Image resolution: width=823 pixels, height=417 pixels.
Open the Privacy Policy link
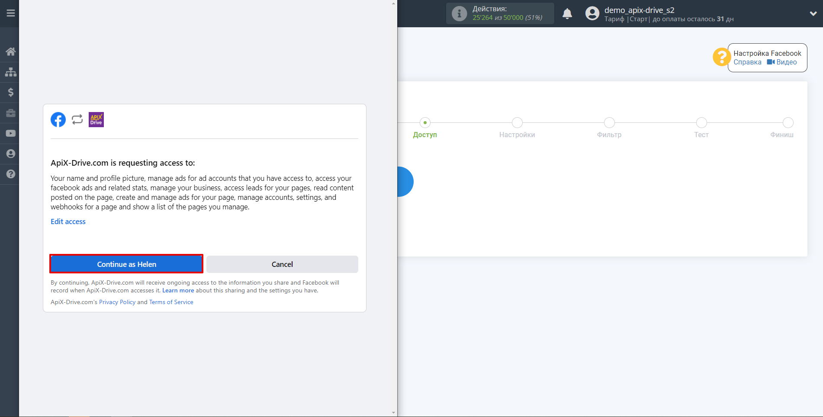[x=117, y=302]
